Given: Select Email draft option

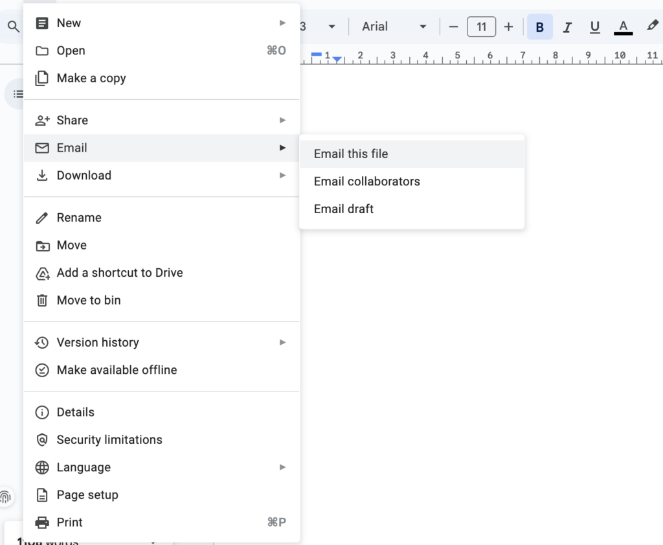Looking at the screenshot, I should pos(412,209).
